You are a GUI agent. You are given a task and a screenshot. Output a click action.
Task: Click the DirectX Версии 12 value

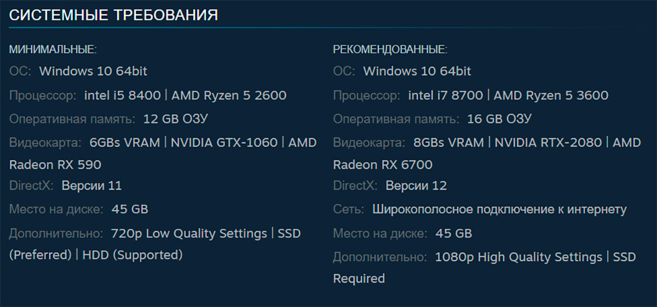pyautogui.click(x=416, y=186)
